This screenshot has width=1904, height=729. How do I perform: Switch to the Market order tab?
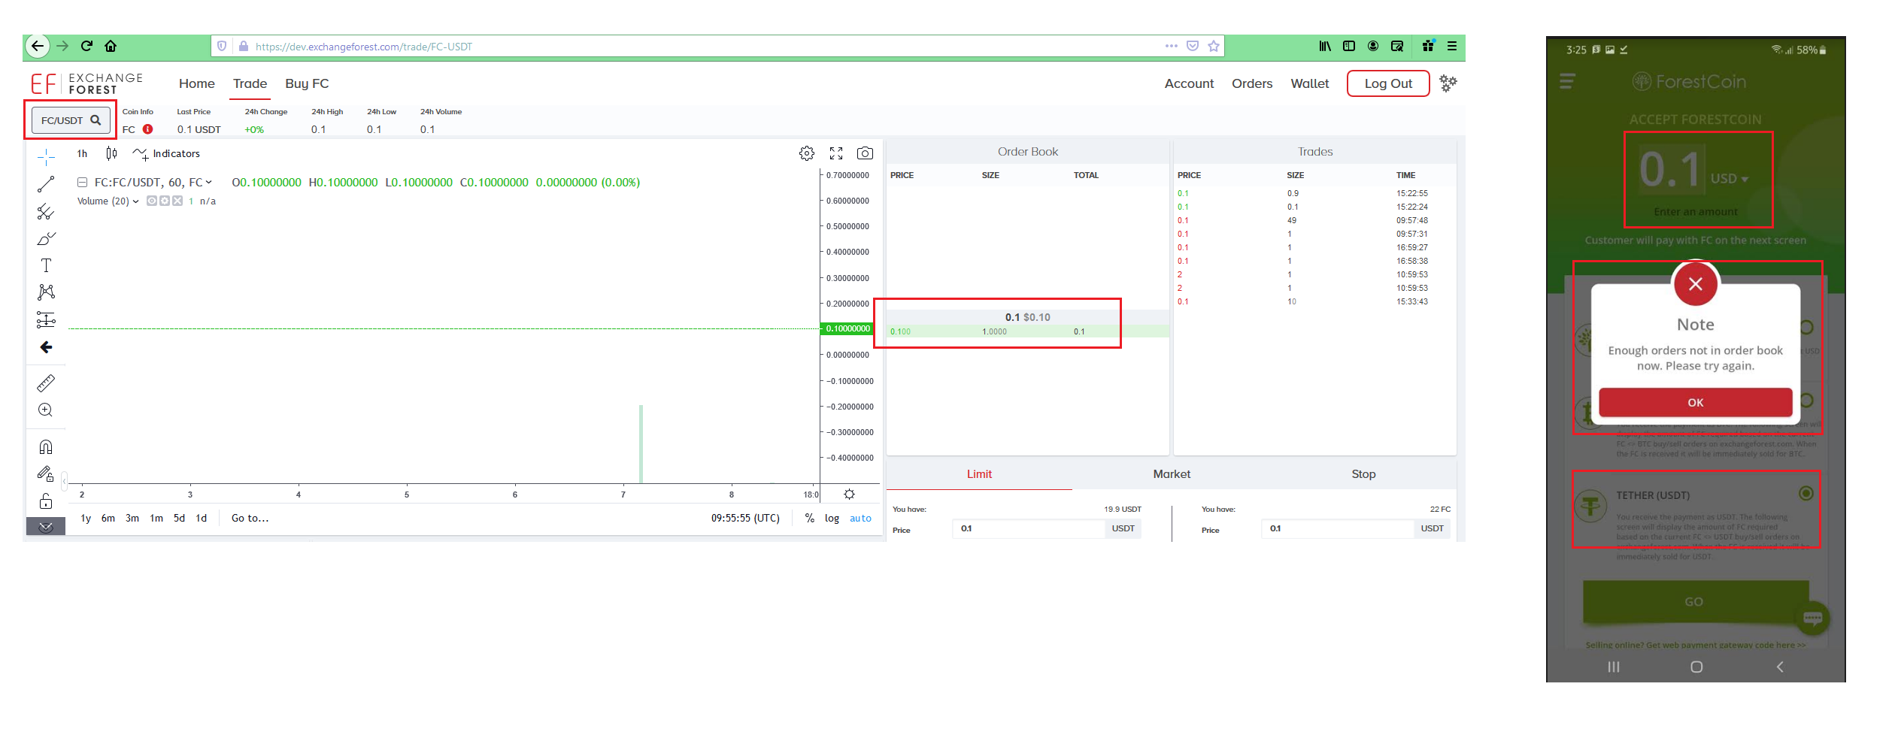[x=1172, y=474]
